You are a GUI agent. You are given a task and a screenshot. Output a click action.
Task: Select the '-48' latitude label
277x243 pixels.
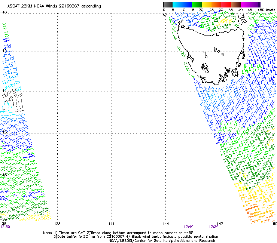click(3, 175)
